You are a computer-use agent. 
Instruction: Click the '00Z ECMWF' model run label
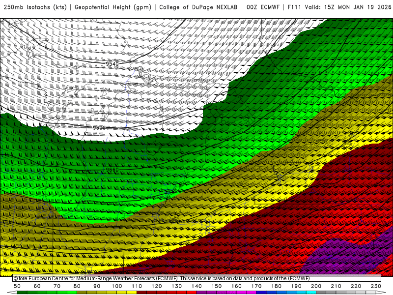click(x=263, y=7)
